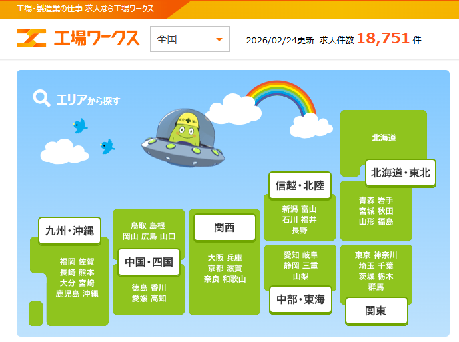The image size is (459, 342).
Task: Open 東京 prefecture jobs
Action: [x=363, y=255]
